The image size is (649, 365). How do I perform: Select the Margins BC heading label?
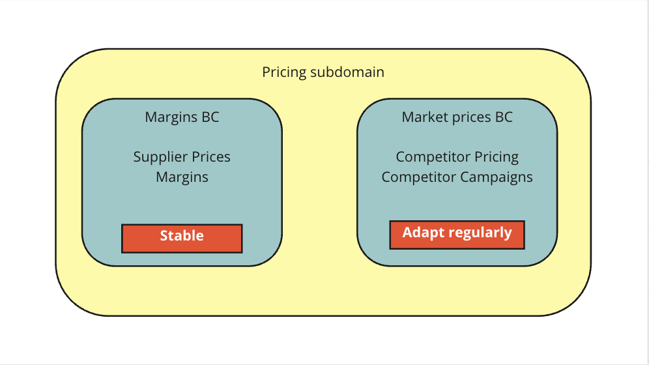coord(182,117)
